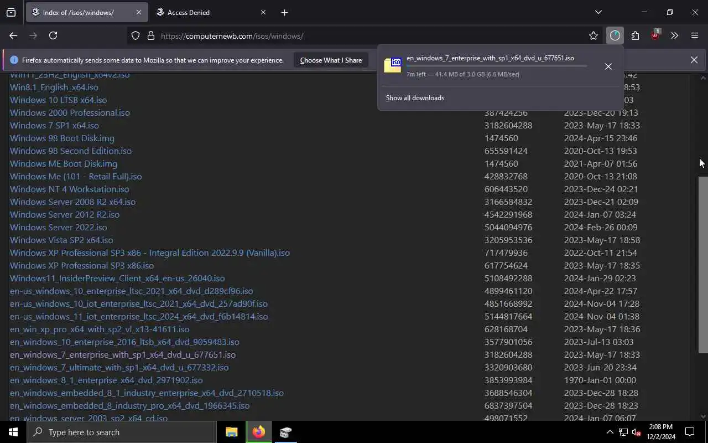Viewport: 708px width, 443px height.
Task: Open File Explorer from taskbar
Action: pos(231,432)
